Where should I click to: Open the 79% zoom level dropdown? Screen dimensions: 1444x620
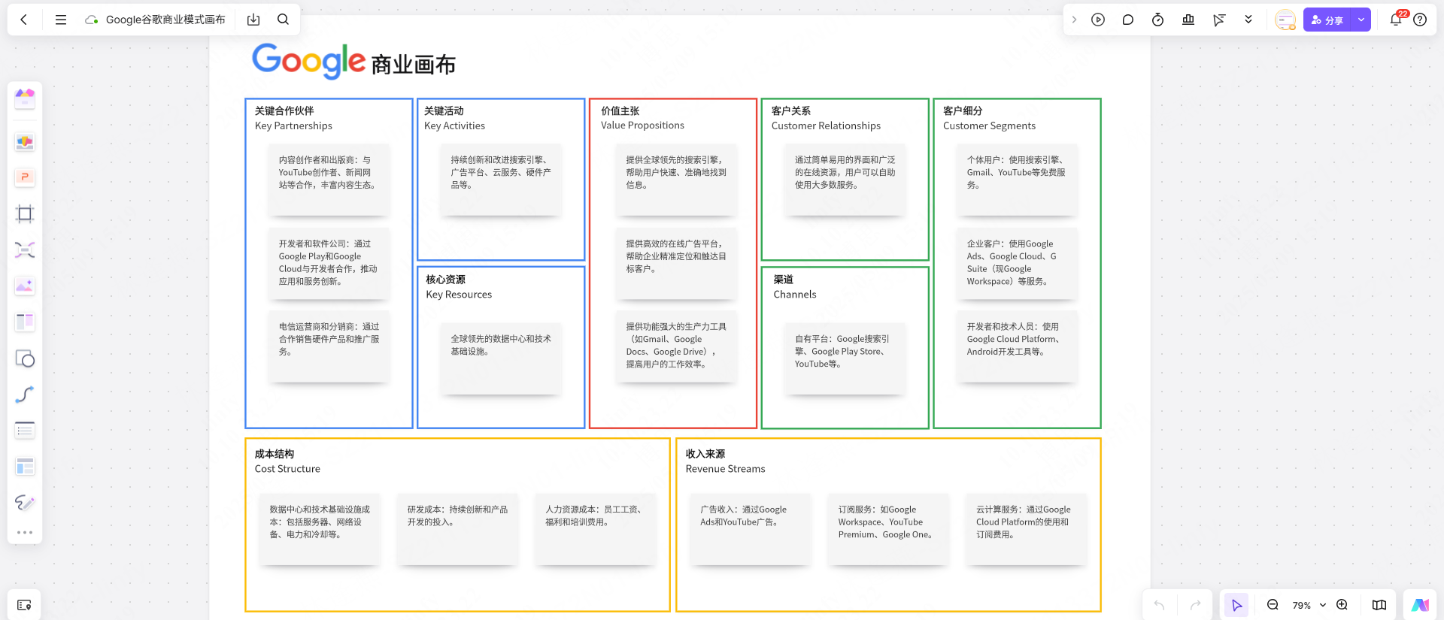pyautogui.click(x=1309, y=605)
